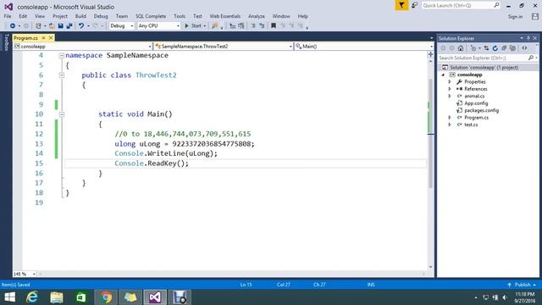Click the Quick Launch search field

(461, 6)
